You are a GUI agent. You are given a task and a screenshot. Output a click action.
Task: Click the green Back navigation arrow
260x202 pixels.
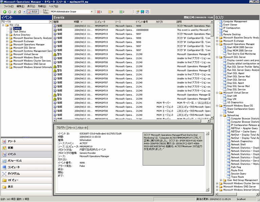click(5, 12)
